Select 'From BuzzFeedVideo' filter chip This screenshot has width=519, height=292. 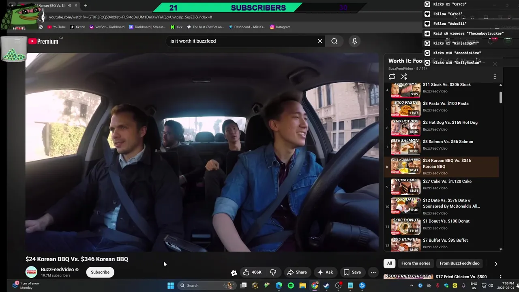(459, 263)
